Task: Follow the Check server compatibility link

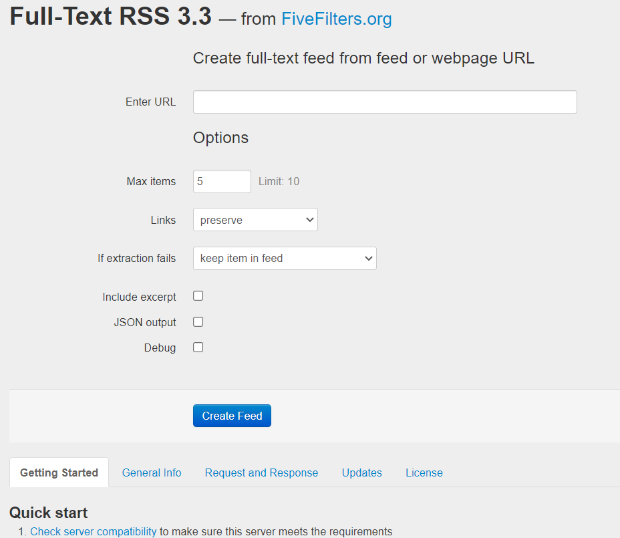Action: click(94, 531)
